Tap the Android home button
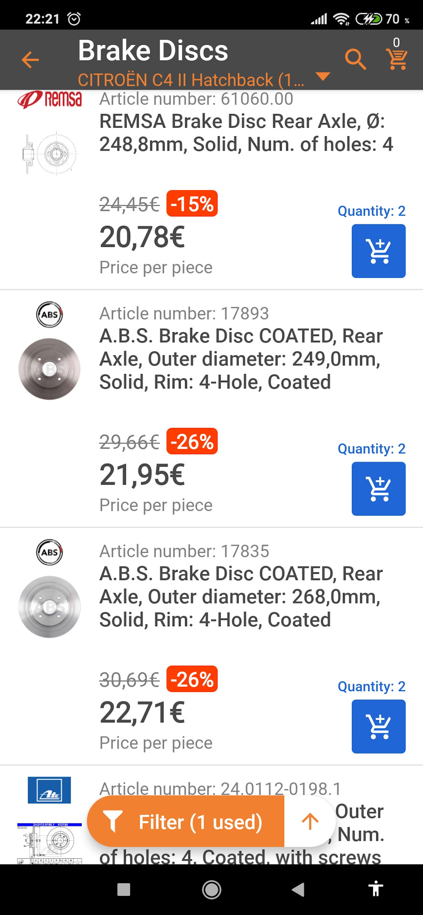This screenshot has height=915, width=423. coord(211,889)
